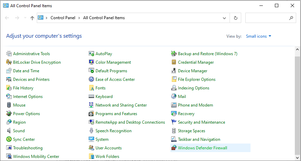Open RemoteApp and Desktop Connections
Screen dimensions: 301x161
coord(130,122)
